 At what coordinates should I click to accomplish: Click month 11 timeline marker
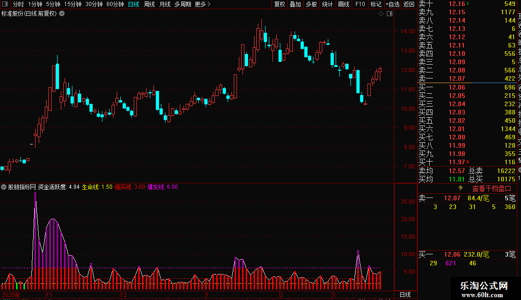tap(49, 294)
